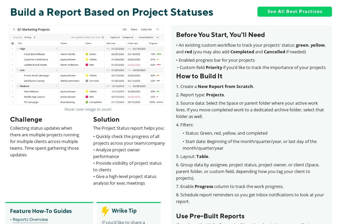Collapse the Medium priority group
This screenshot has width=342, height=224.
pyautogui.click(x=18, y=86)
